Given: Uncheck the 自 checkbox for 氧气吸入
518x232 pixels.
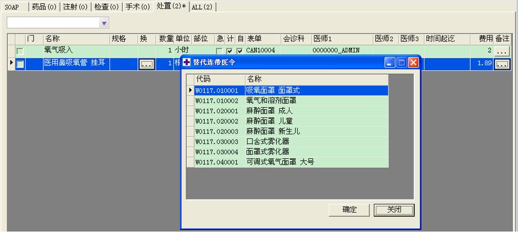Looking at the screenshot, I should tap(239, 51).
